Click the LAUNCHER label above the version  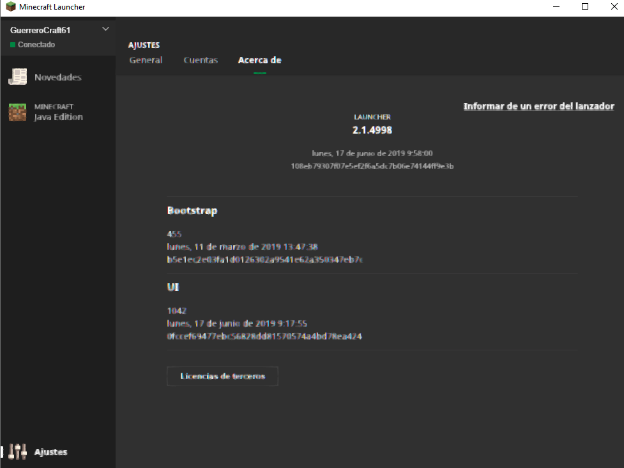(372, 117)
